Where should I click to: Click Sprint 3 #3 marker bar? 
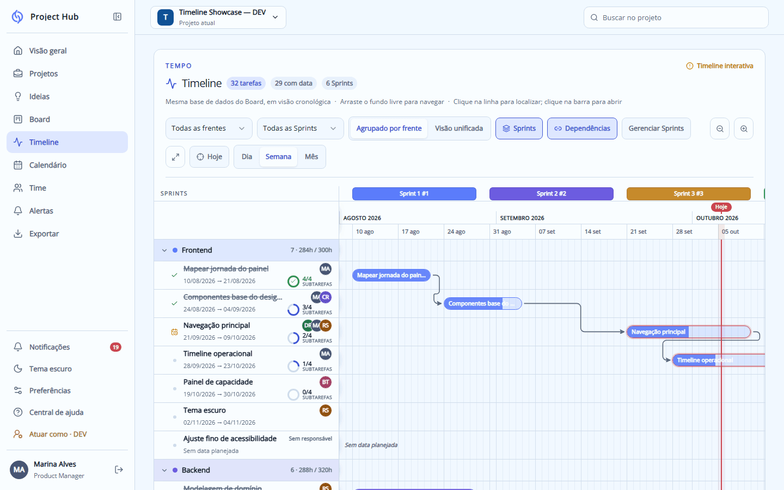pyautogui.click(x=689, y=194)
